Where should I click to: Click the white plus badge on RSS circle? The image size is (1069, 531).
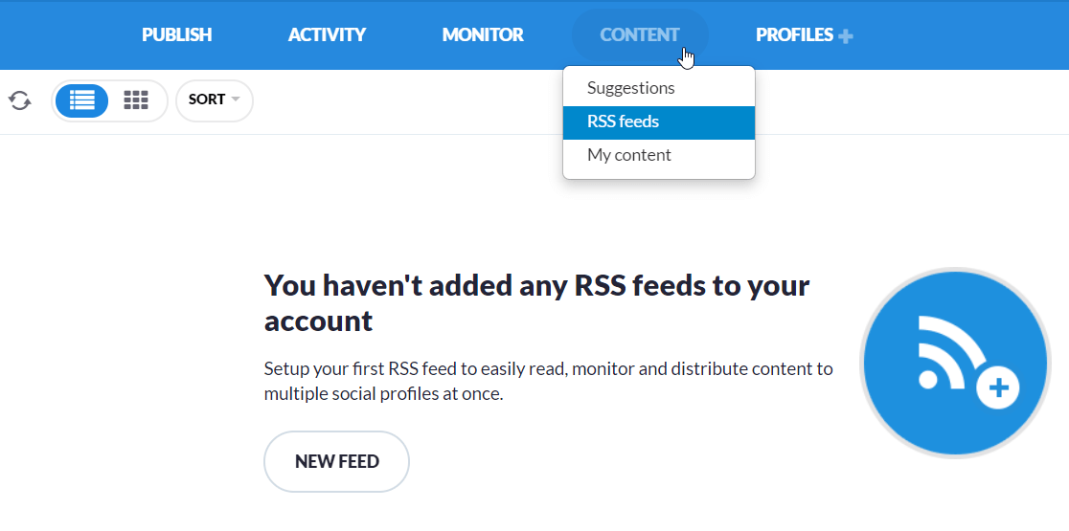998,388
